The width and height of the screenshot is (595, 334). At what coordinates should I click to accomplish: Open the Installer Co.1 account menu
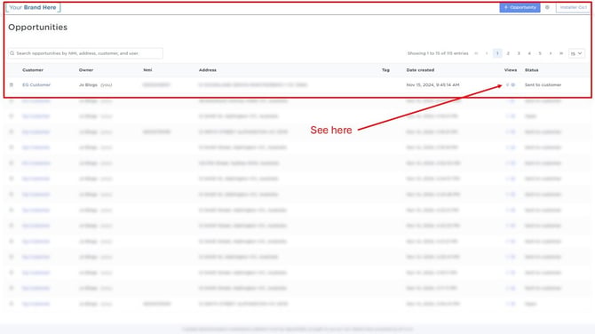pyautogui.click(x=573, y=8)
